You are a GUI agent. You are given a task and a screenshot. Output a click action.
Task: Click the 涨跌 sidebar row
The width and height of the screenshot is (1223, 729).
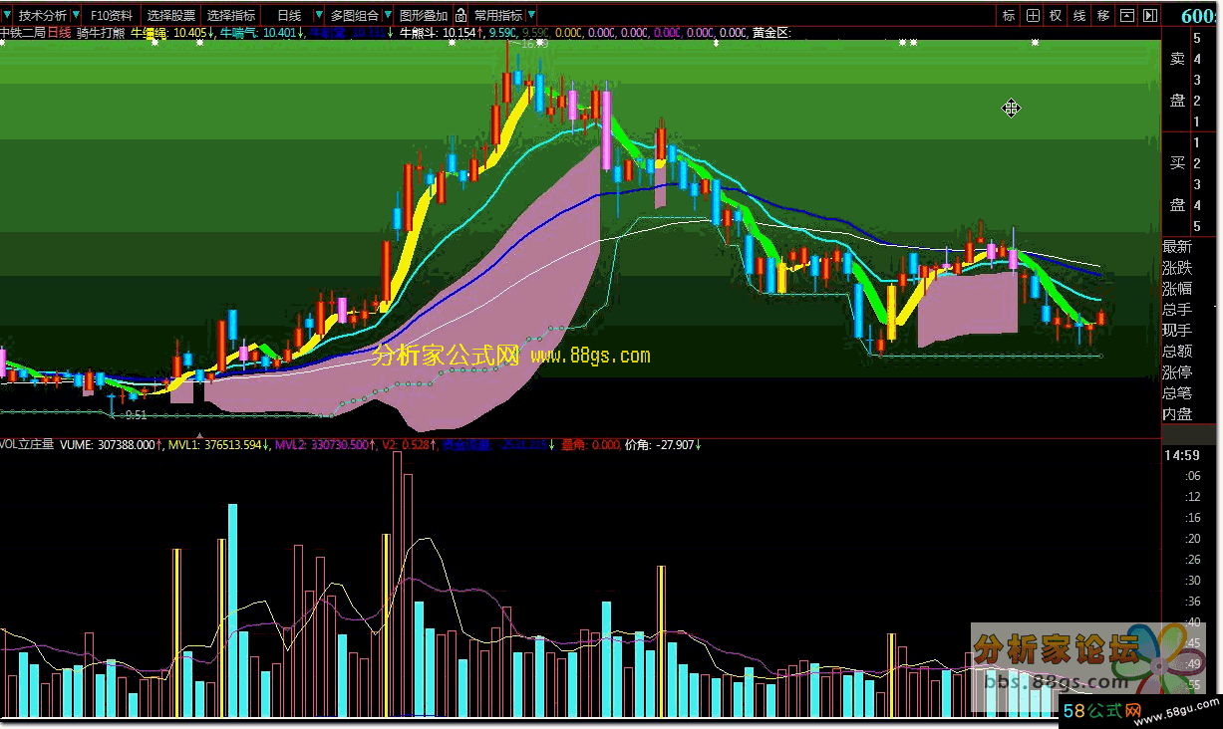1177,267
